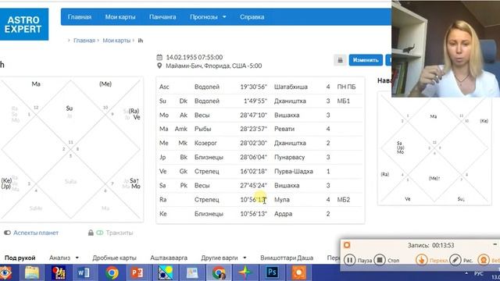
Task: Switch to the Аштакаварга tab
Action: click(169, 258)
